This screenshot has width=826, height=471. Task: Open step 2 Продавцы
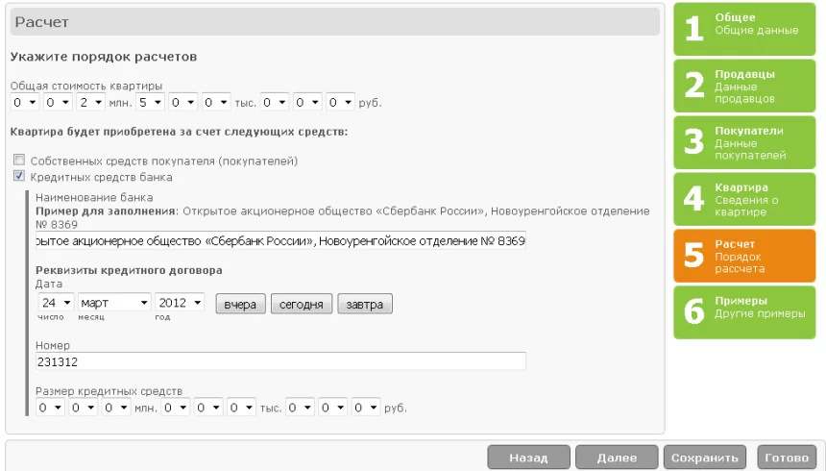point(744,86)
